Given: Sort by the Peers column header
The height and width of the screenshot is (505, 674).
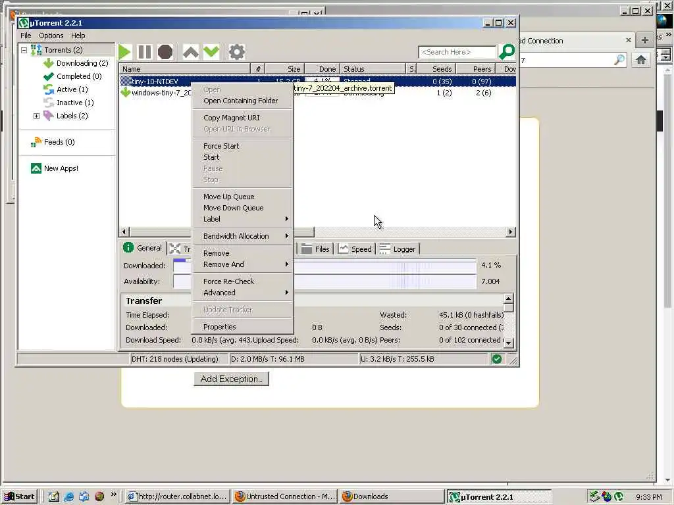Looking at the screenshot, I should coord(476,69).
